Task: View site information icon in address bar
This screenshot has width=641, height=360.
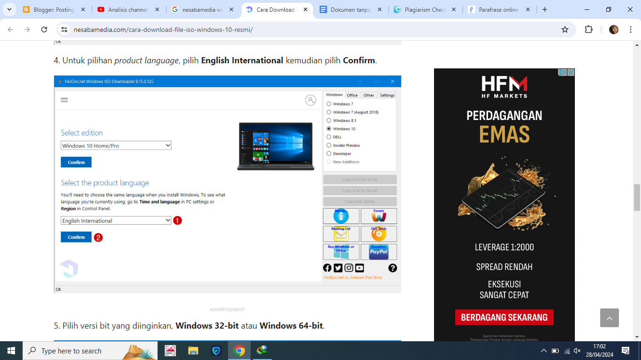Action: point(65,30)
